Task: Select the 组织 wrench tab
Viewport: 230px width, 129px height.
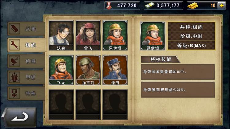Action: pyautogui.click(x=26, y=45)
